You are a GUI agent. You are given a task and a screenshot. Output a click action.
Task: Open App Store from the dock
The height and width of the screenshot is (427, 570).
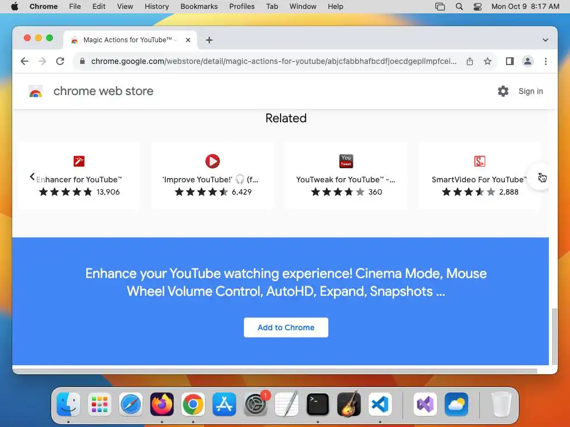click(x=224, y=404)
